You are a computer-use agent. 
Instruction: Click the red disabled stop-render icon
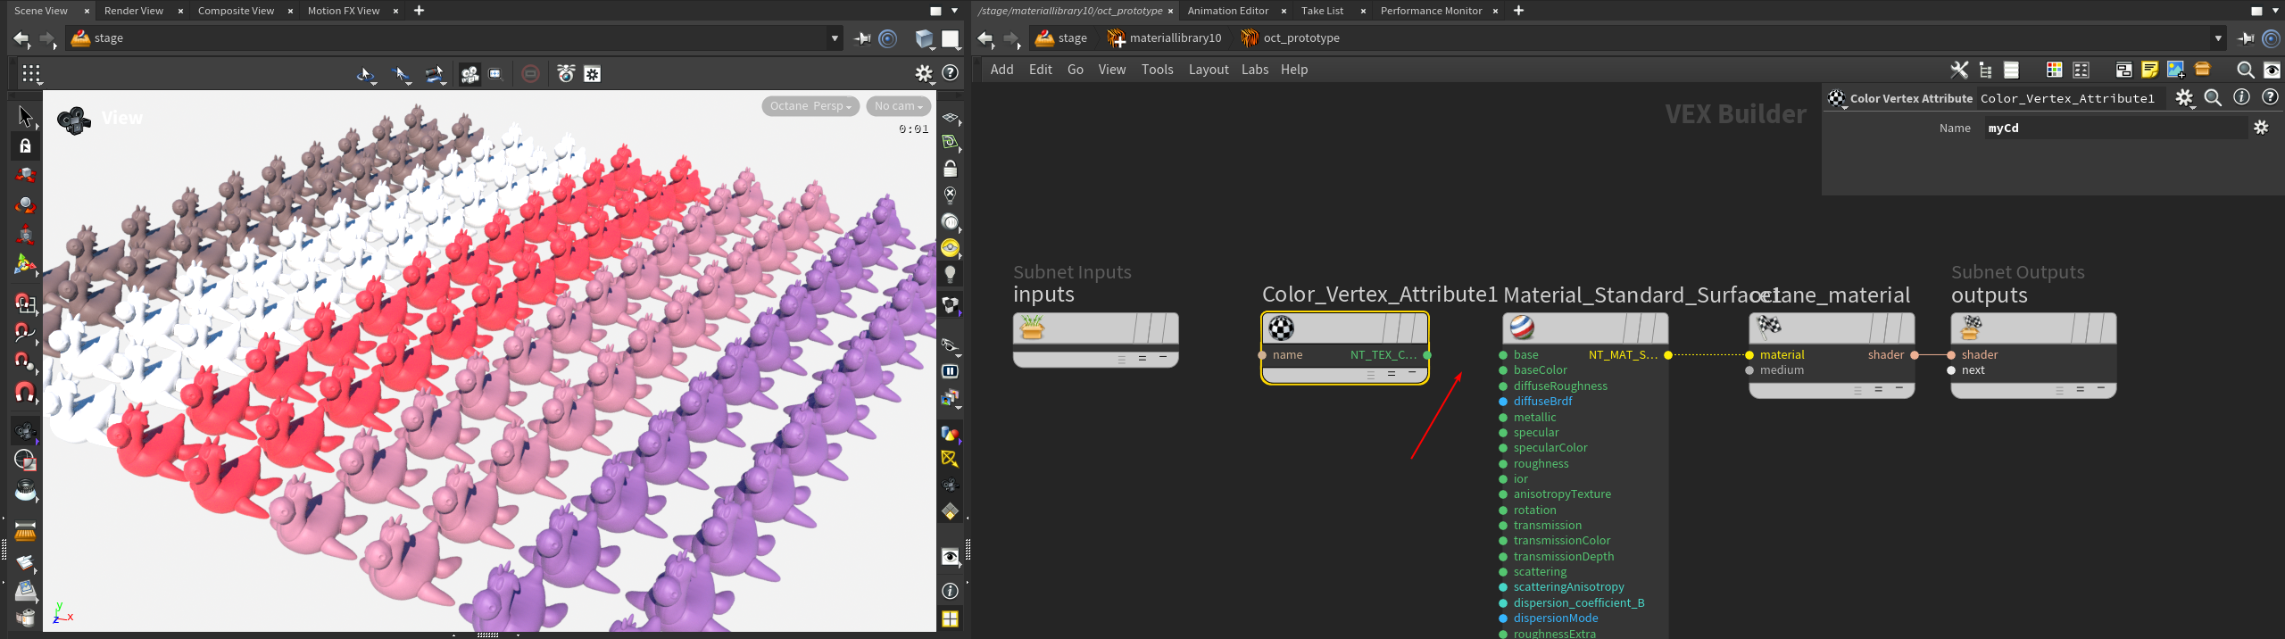pyautogui.click(x=530, y=74)
